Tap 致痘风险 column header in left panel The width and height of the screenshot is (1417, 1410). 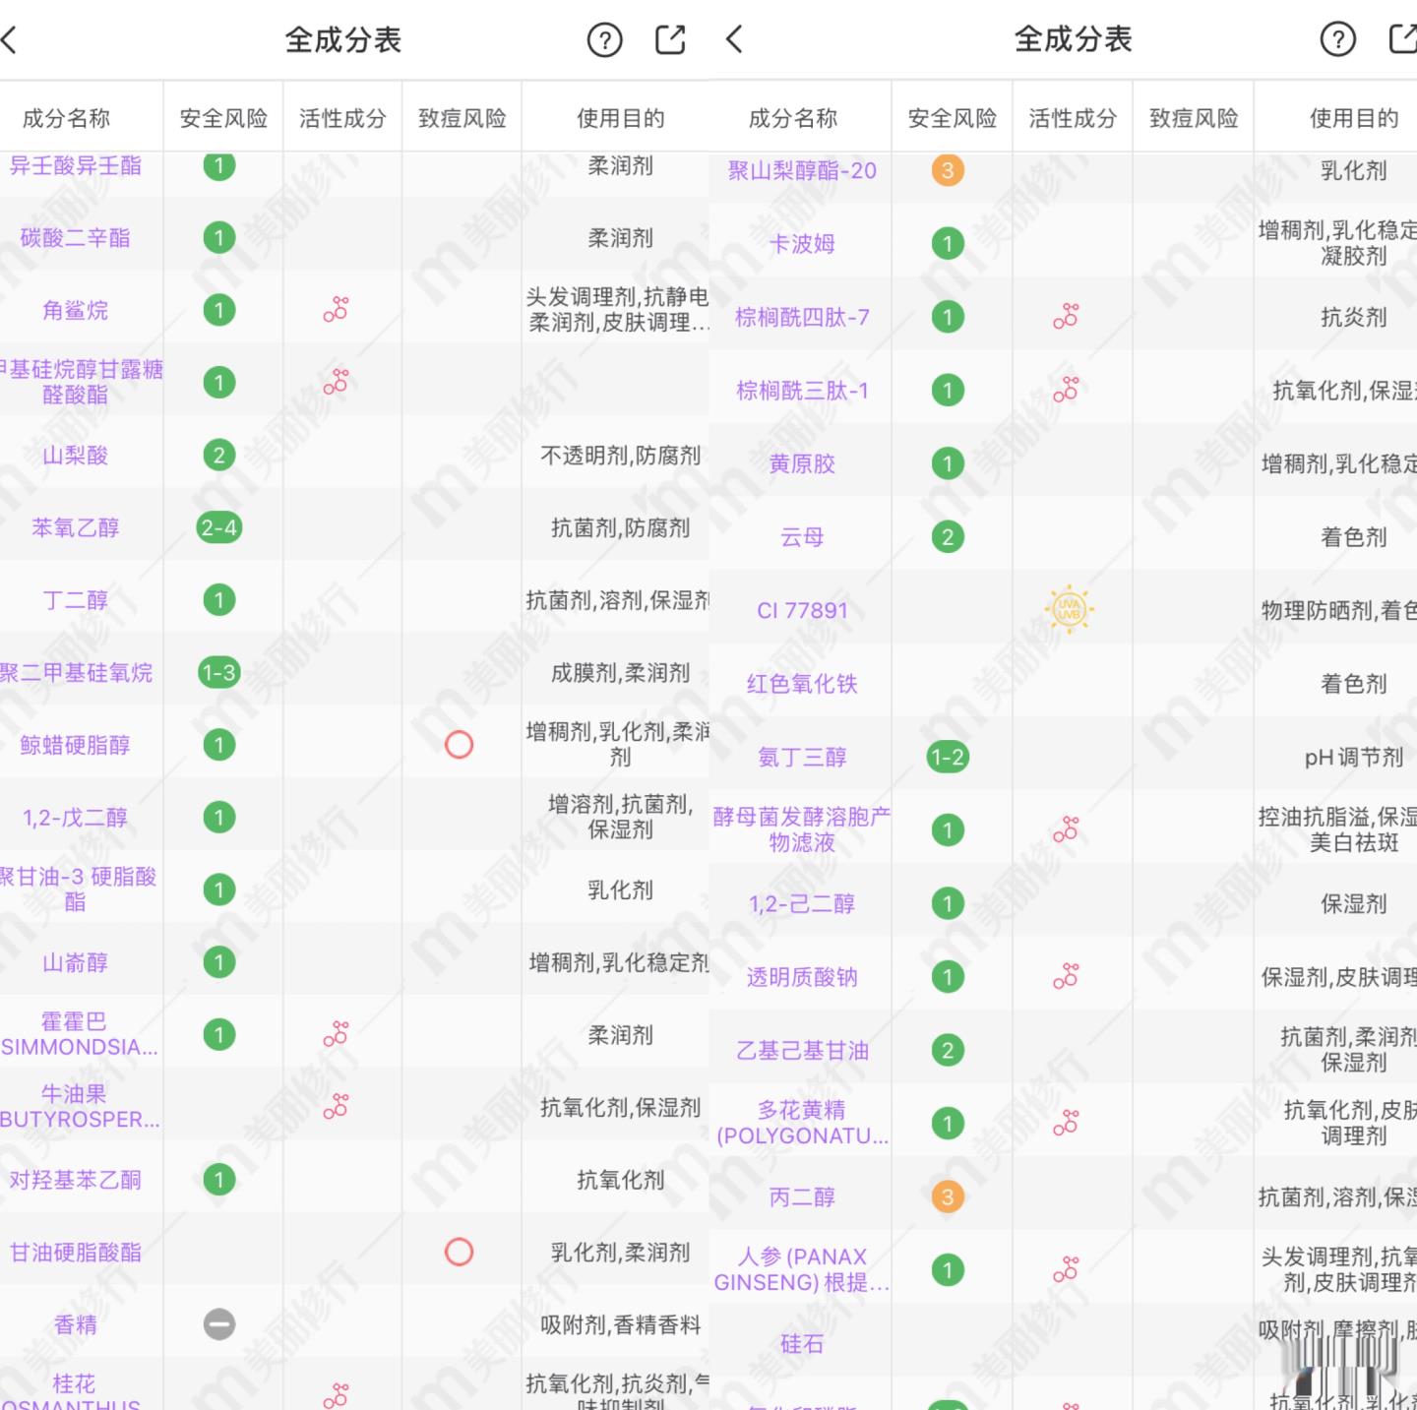pyautogui.click(x=462, y=118)
